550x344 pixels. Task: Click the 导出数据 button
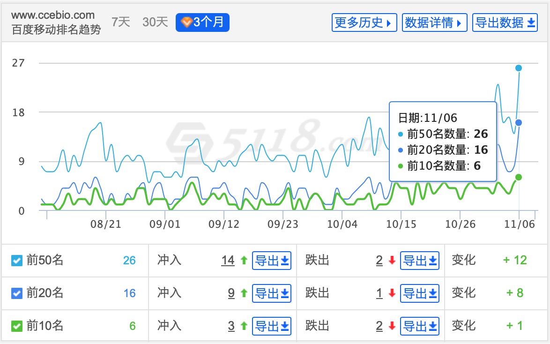(x=505, y=22)
